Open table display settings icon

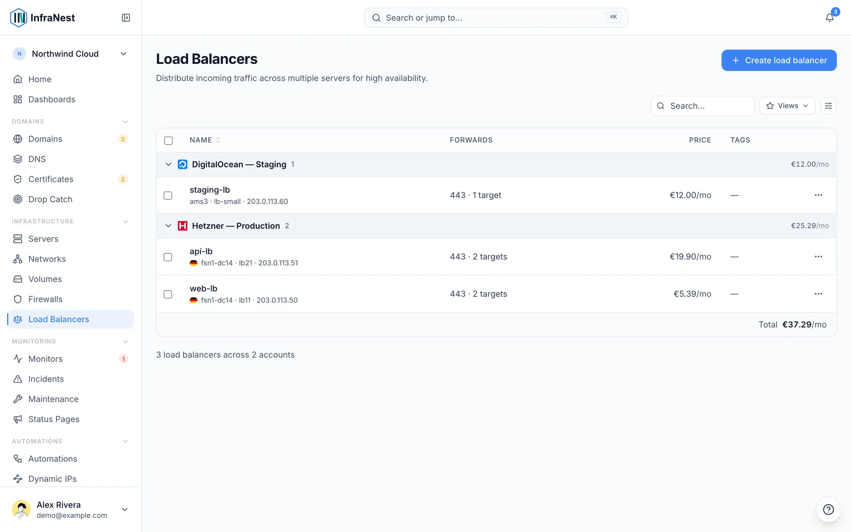tap(828, 106)
